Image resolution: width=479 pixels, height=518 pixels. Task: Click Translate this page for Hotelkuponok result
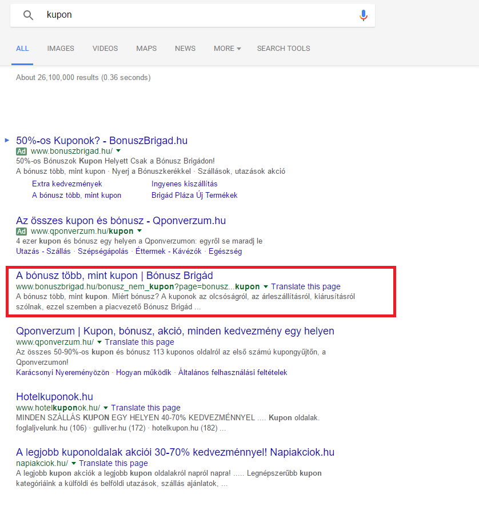(x=146, y=408)
